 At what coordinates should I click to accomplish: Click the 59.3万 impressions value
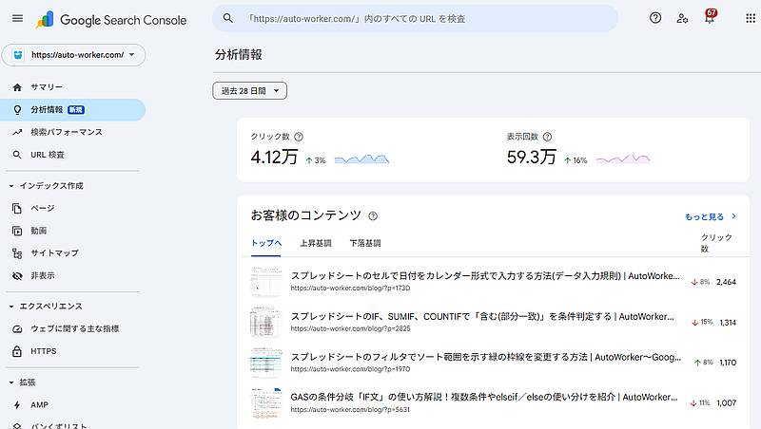tap(532, 158)
